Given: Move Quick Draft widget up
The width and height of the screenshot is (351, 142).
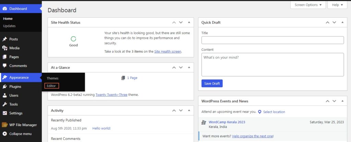Looking at the screenshot, I should [327, 23].
